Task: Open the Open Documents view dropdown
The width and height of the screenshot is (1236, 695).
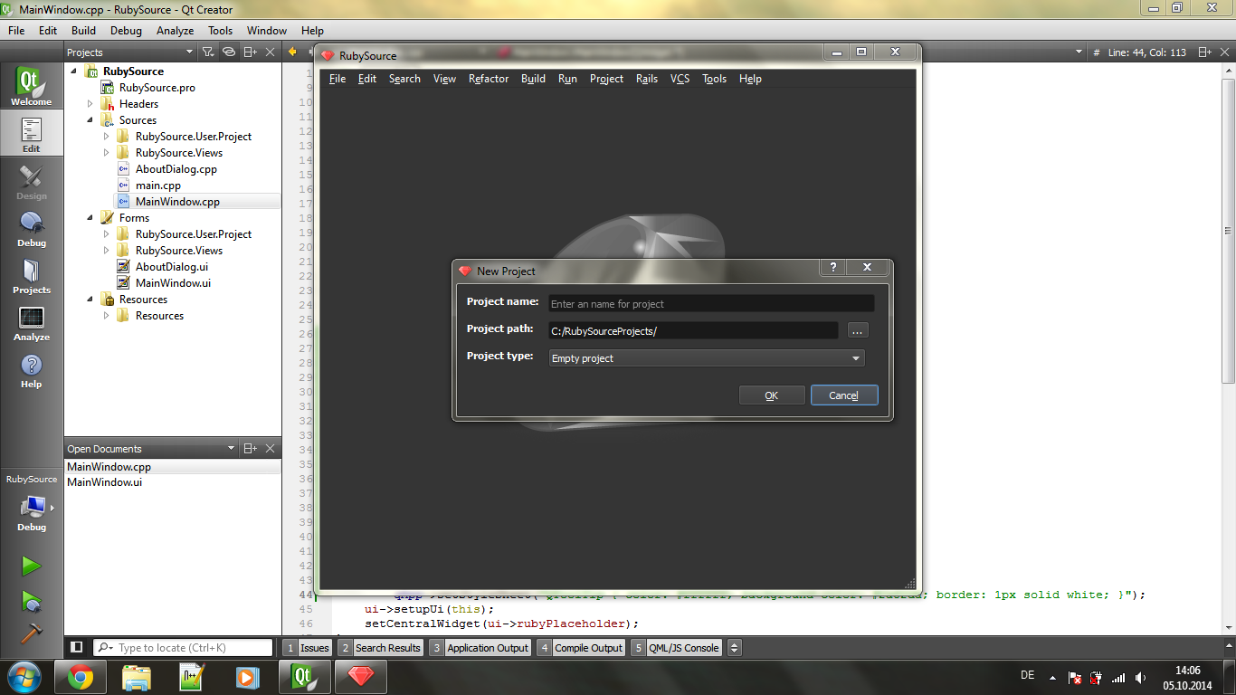Action: pos(151,448)
